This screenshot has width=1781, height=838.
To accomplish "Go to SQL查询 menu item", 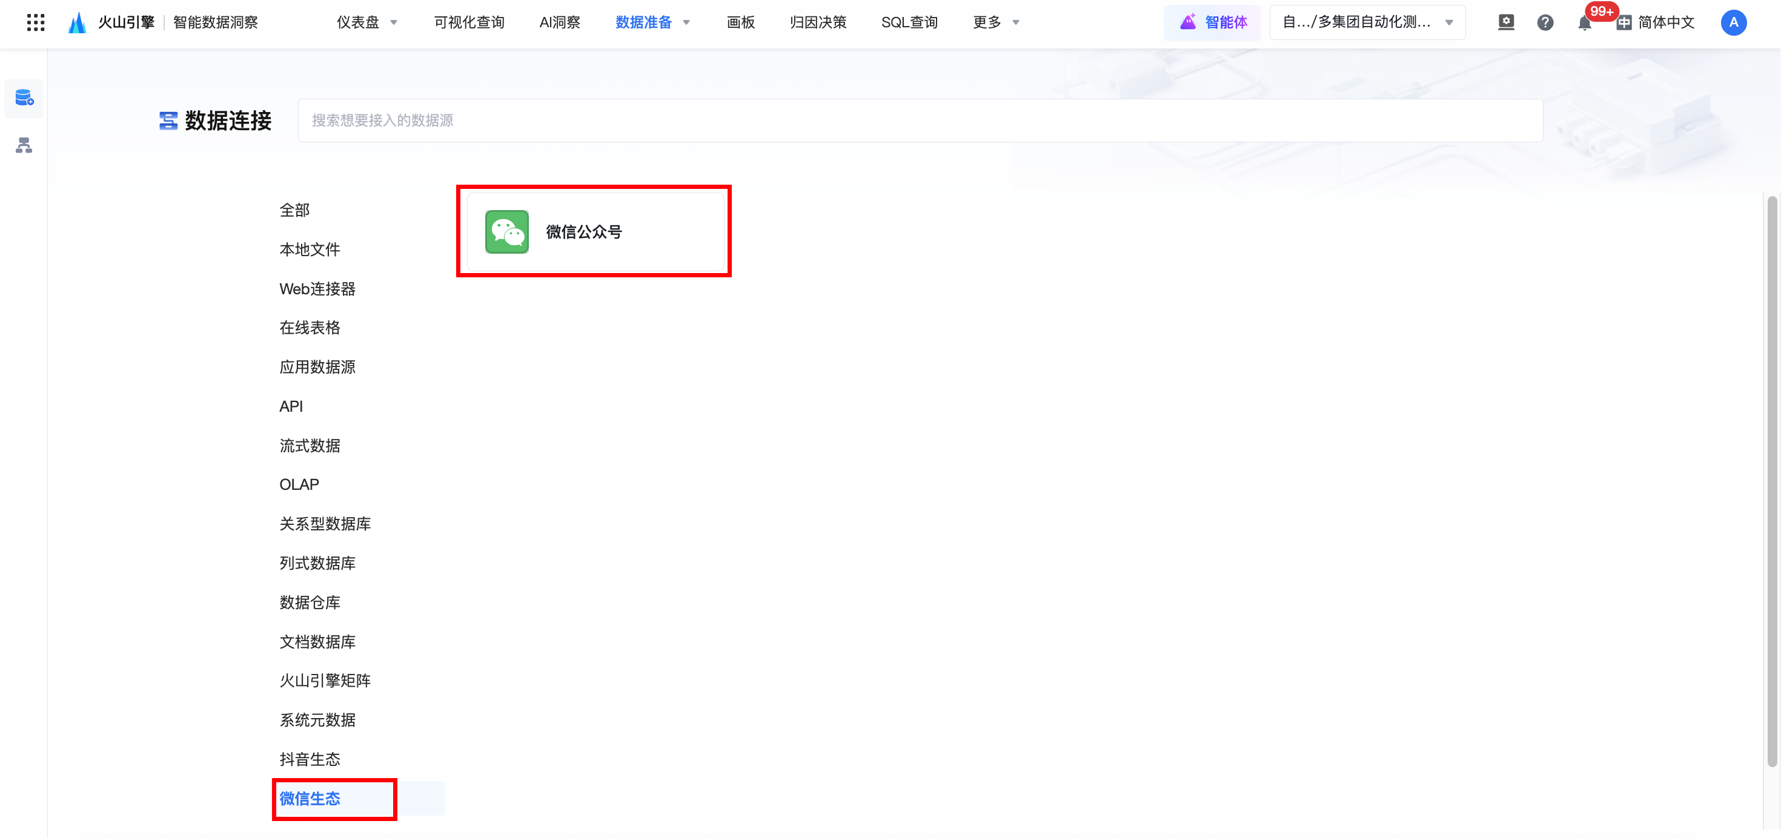I will (x=909, y=23).
